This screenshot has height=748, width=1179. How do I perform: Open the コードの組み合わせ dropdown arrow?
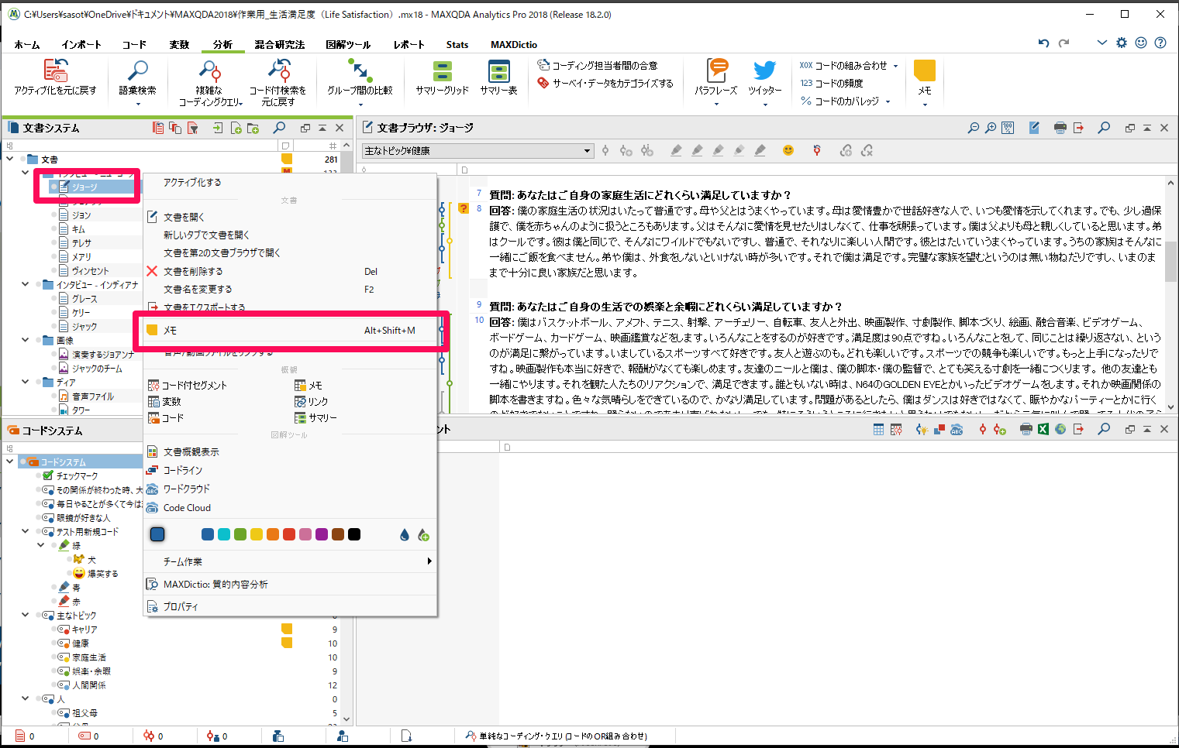895,66
